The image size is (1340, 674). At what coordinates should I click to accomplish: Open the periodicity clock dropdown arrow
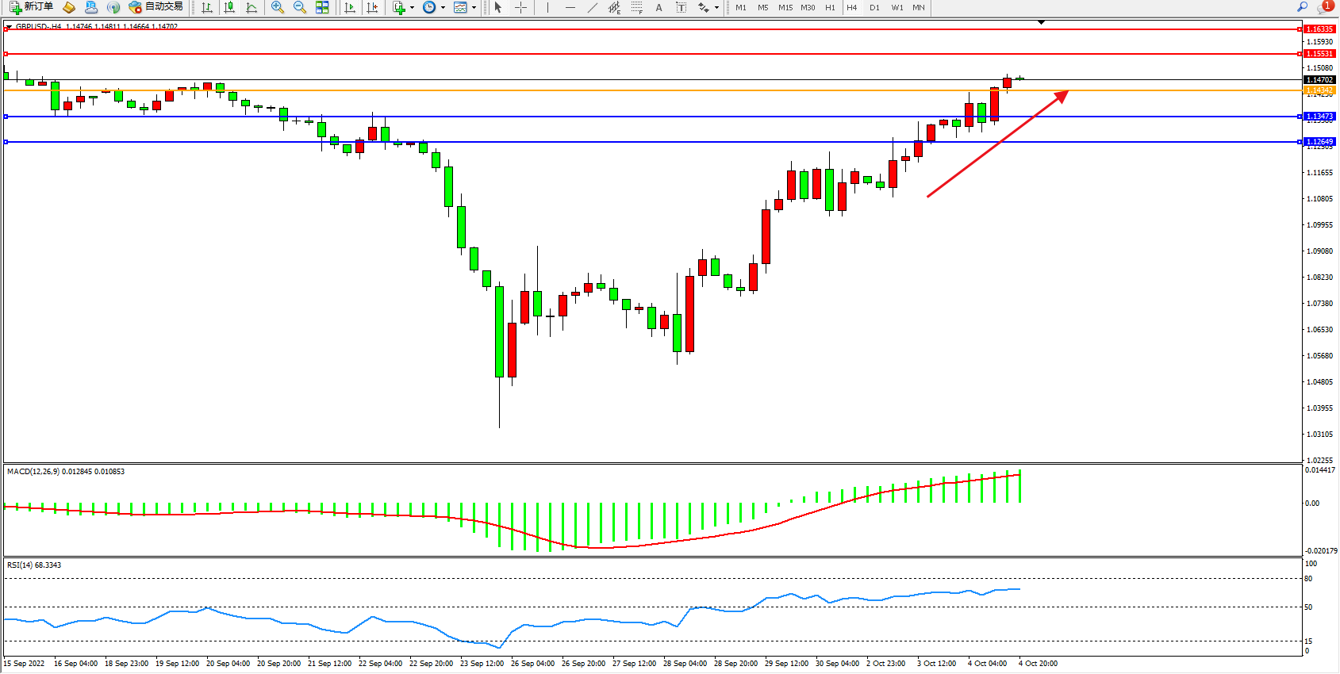click(x=443, y=8)
